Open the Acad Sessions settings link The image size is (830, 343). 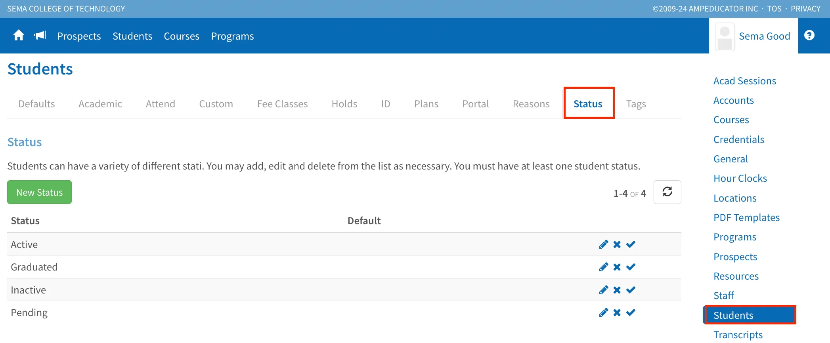pos(745,81)
